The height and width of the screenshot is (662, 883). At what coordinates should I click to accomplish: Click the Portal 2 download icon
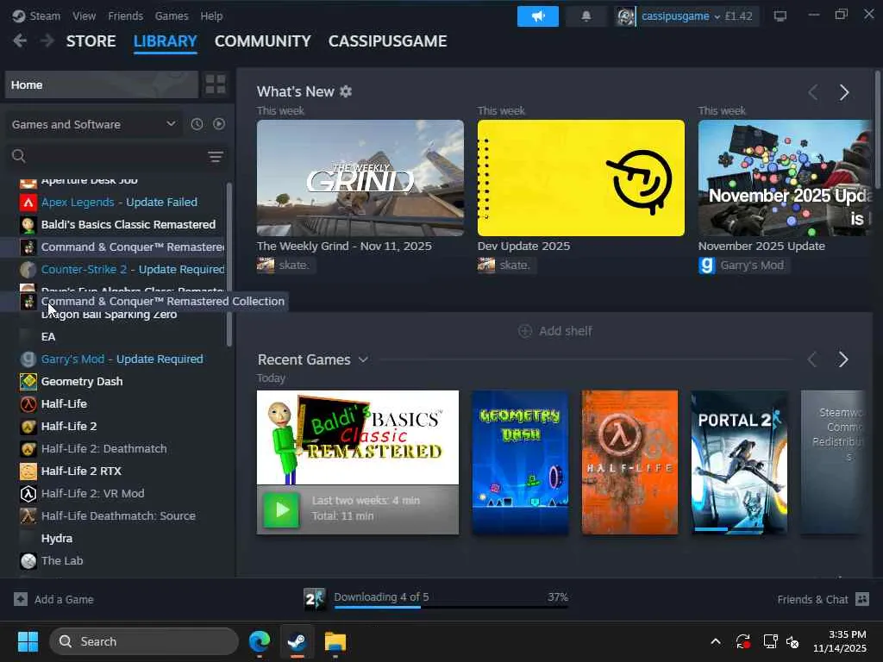(314, 600)
